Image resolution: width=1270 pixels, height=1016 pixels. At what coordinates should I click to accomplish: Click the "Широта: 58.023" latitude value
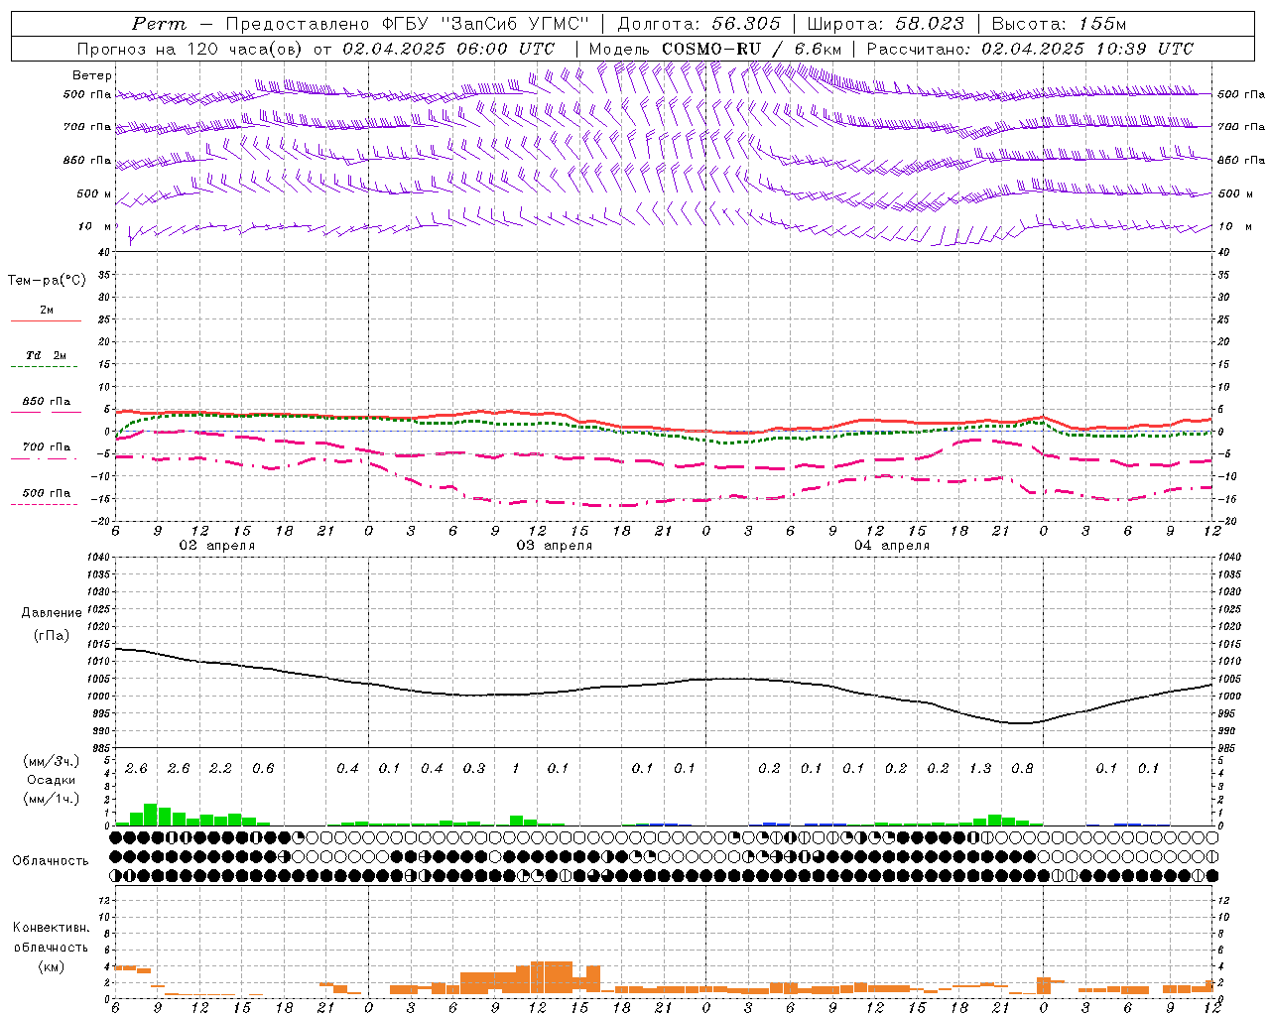(x=885, y=24)
